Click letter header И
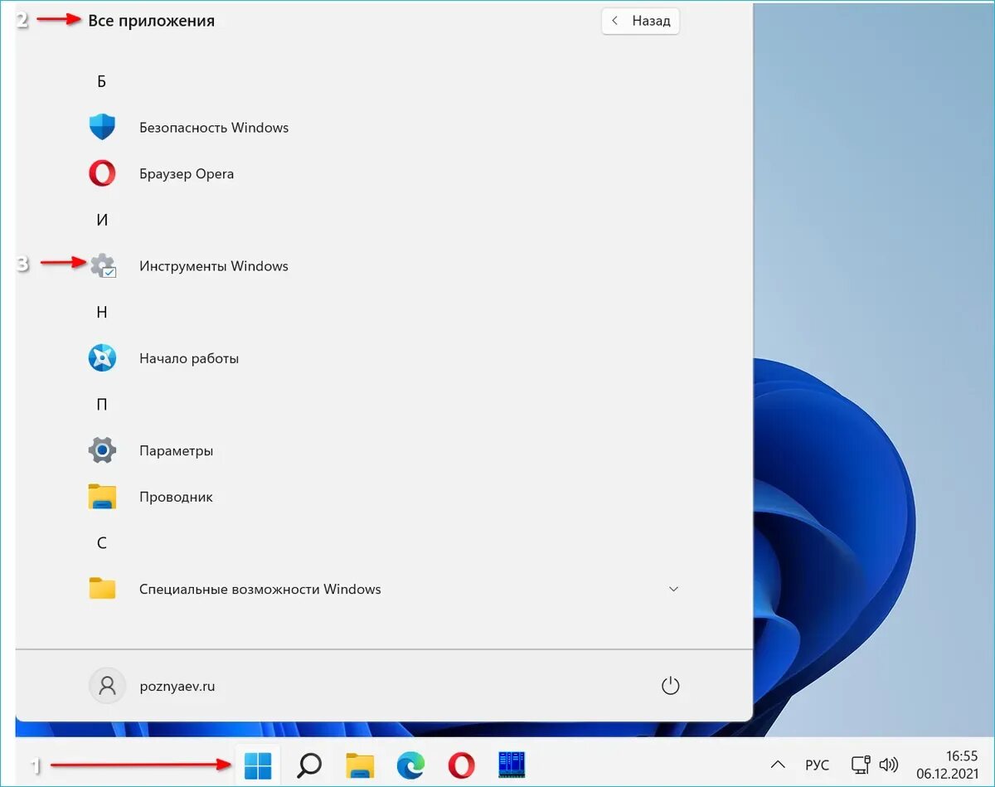This screenshot has width=995, height=787. point(102,220)
